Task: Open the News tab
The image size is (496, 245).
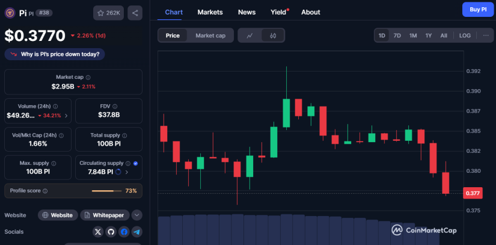Action: (246, 13)
